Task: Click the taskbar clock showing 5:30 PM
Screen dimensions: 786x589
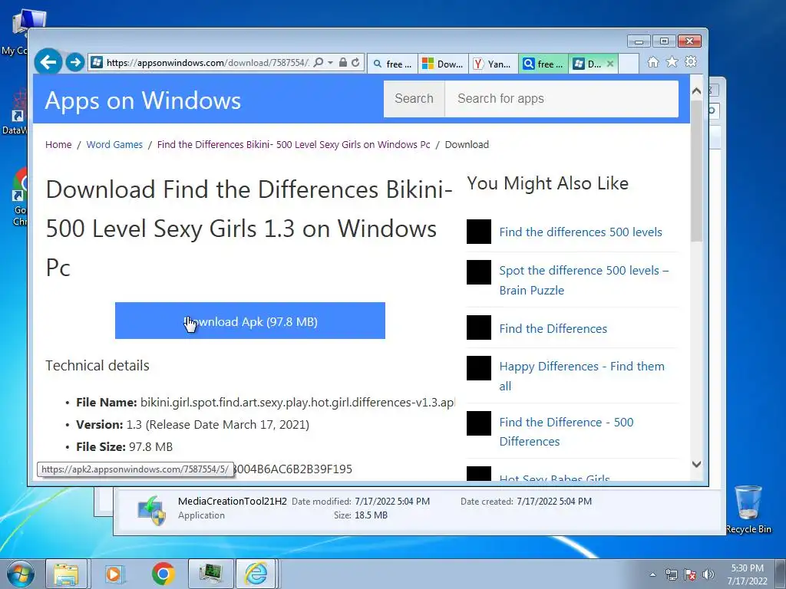Action: tap(748, 574)
